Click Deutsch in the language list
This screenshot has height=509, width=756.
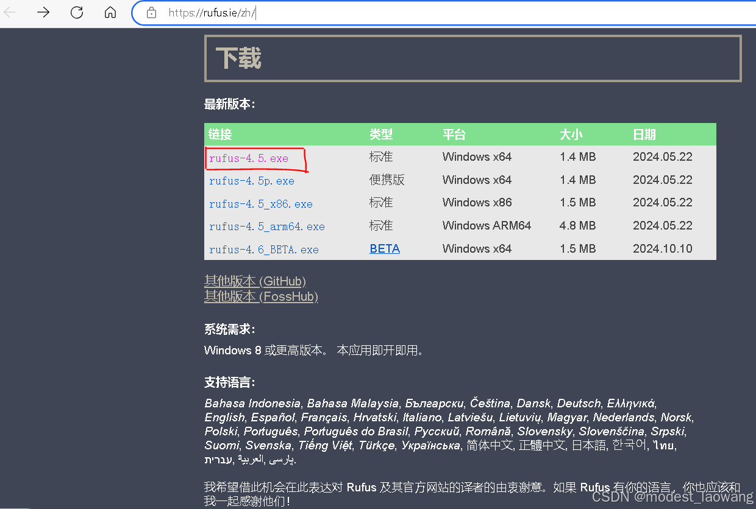point(579,403)
